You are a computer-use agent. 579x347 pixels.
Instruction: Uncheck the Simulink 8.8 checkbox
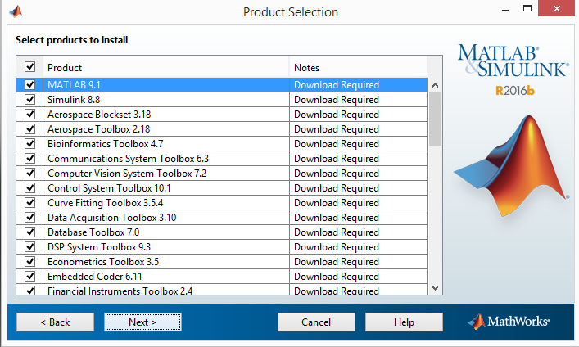point(30,100)
